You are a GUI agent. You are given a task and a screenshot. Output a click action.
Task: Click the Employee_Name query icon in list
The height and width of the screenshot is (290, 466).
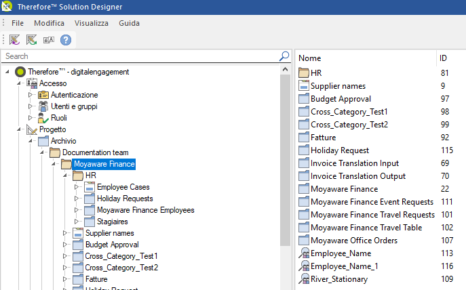tap(304, 253)
